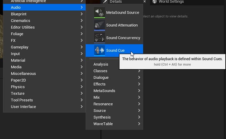This screenshot has height=139, width=226.
Task: Close the Details tab
Action: tap(144, 2)
